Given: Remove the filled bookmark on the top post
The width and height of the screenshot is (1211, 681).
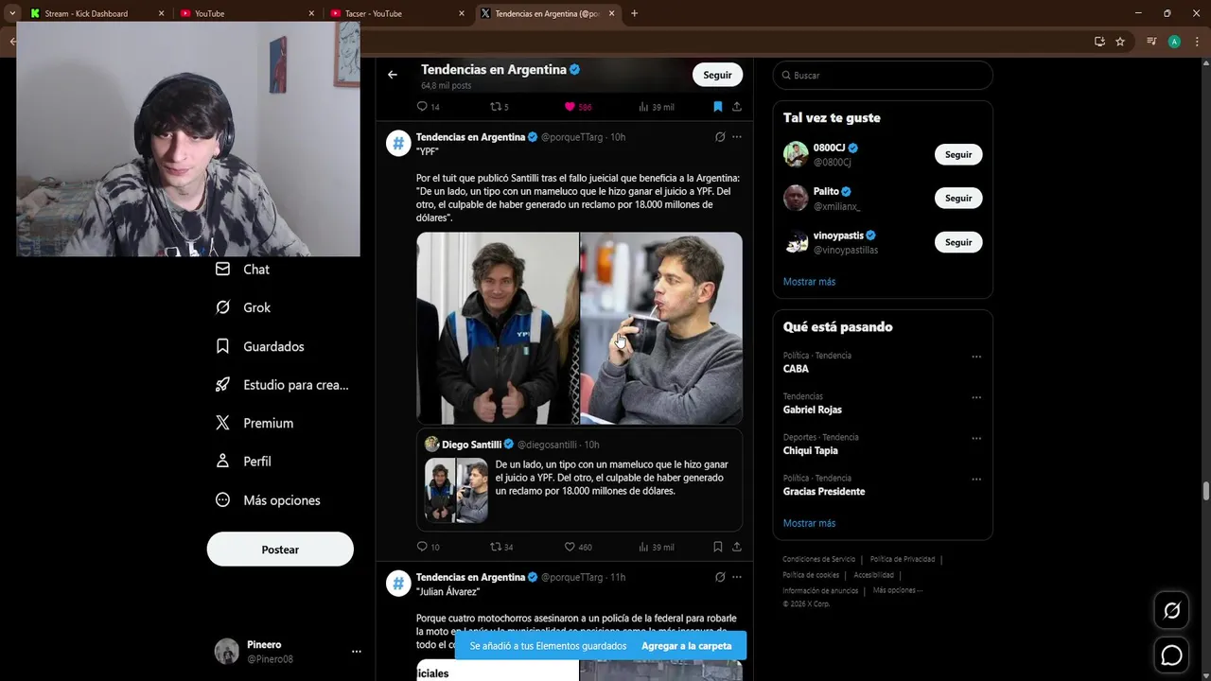Looking at the screenshot, I should tap(718, 107).
